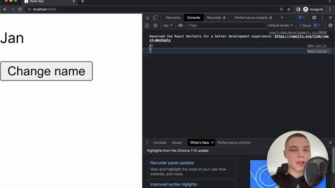
Task: Open the highlighted row's App.jsx:11 link
Action: [317, 51]
